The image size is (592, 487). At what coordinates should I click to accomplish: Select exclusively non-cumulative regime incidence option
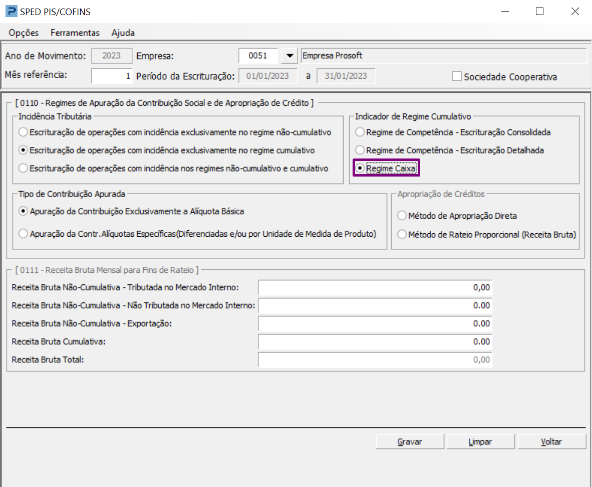(x=23, y=132)
